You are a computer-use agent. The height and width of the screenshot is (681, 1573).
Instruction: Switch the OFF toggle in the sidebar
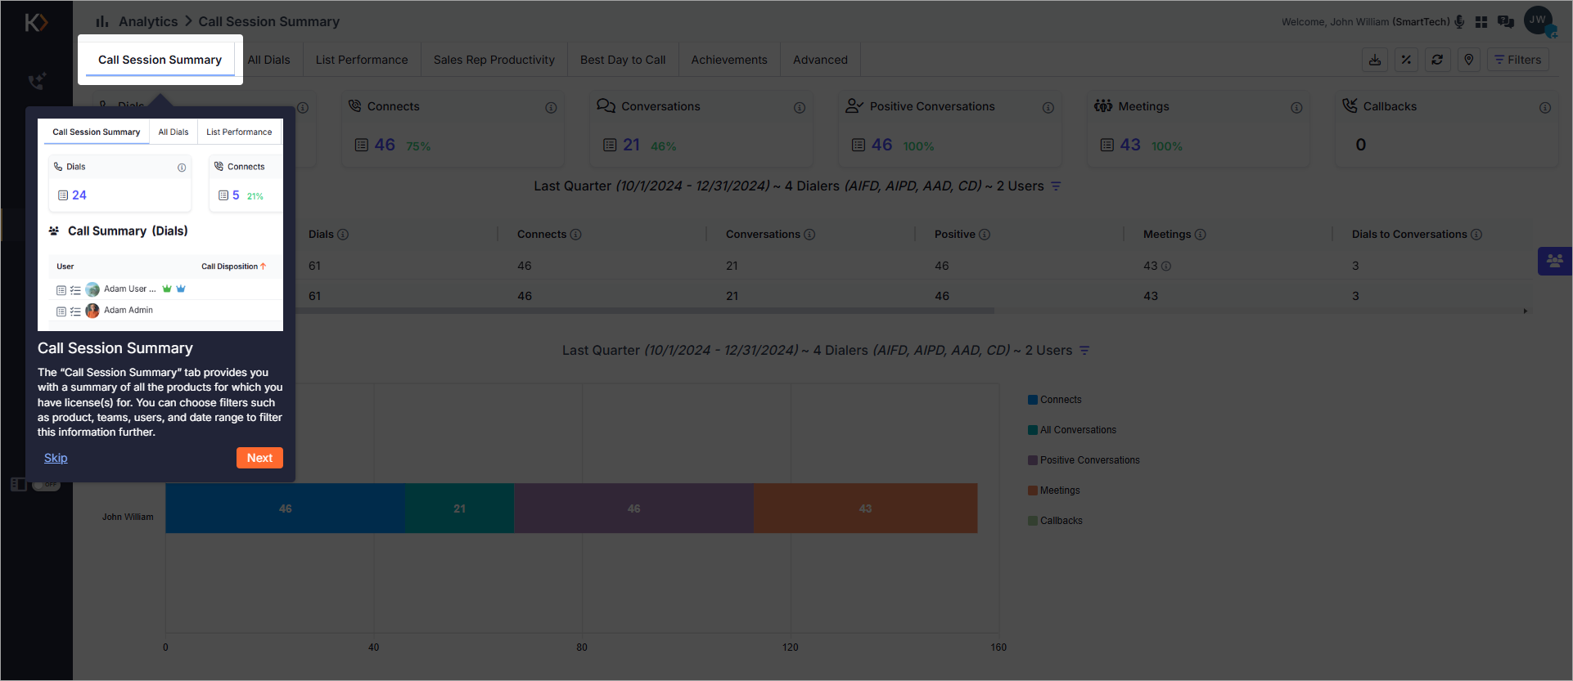click(x=46, y=484)
